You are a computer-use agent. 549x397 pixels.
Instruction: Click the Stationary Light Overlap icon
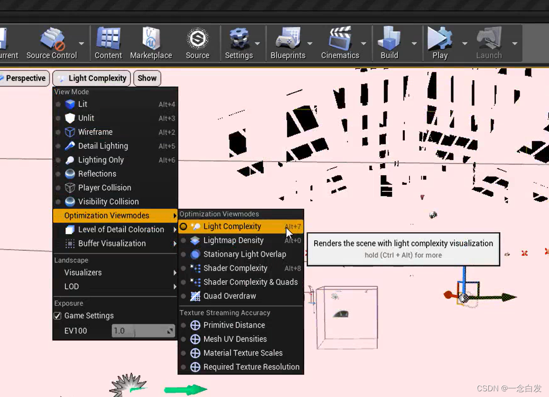(x=195, y=255)
